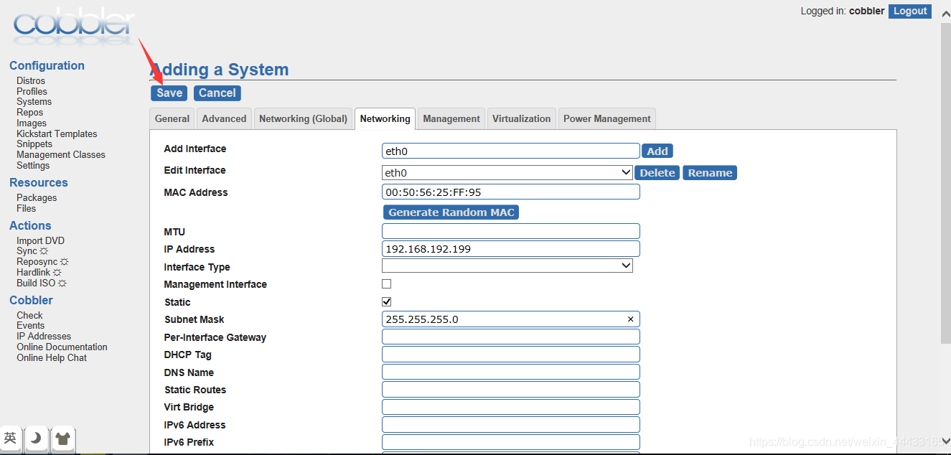Click the IME language icon
This screenshot has height=455, width=951.
(x=11, y=438)
